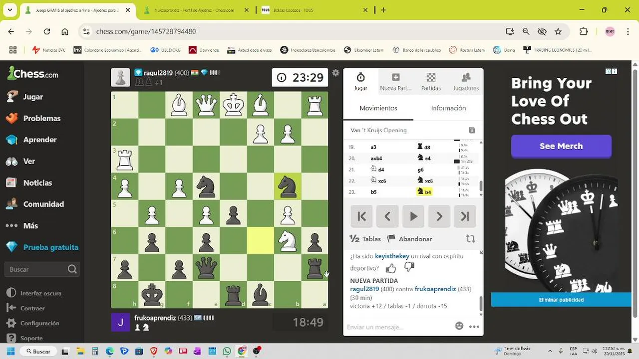Select the highlighted move b4 in move list
This screenshot has height=359, width=639.
pyautogui.click(x=424, y=191)
